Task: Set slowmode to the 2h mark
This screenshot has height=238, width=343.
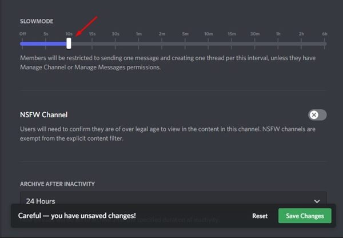Action: pyautogui.click(x=301, y=43)
